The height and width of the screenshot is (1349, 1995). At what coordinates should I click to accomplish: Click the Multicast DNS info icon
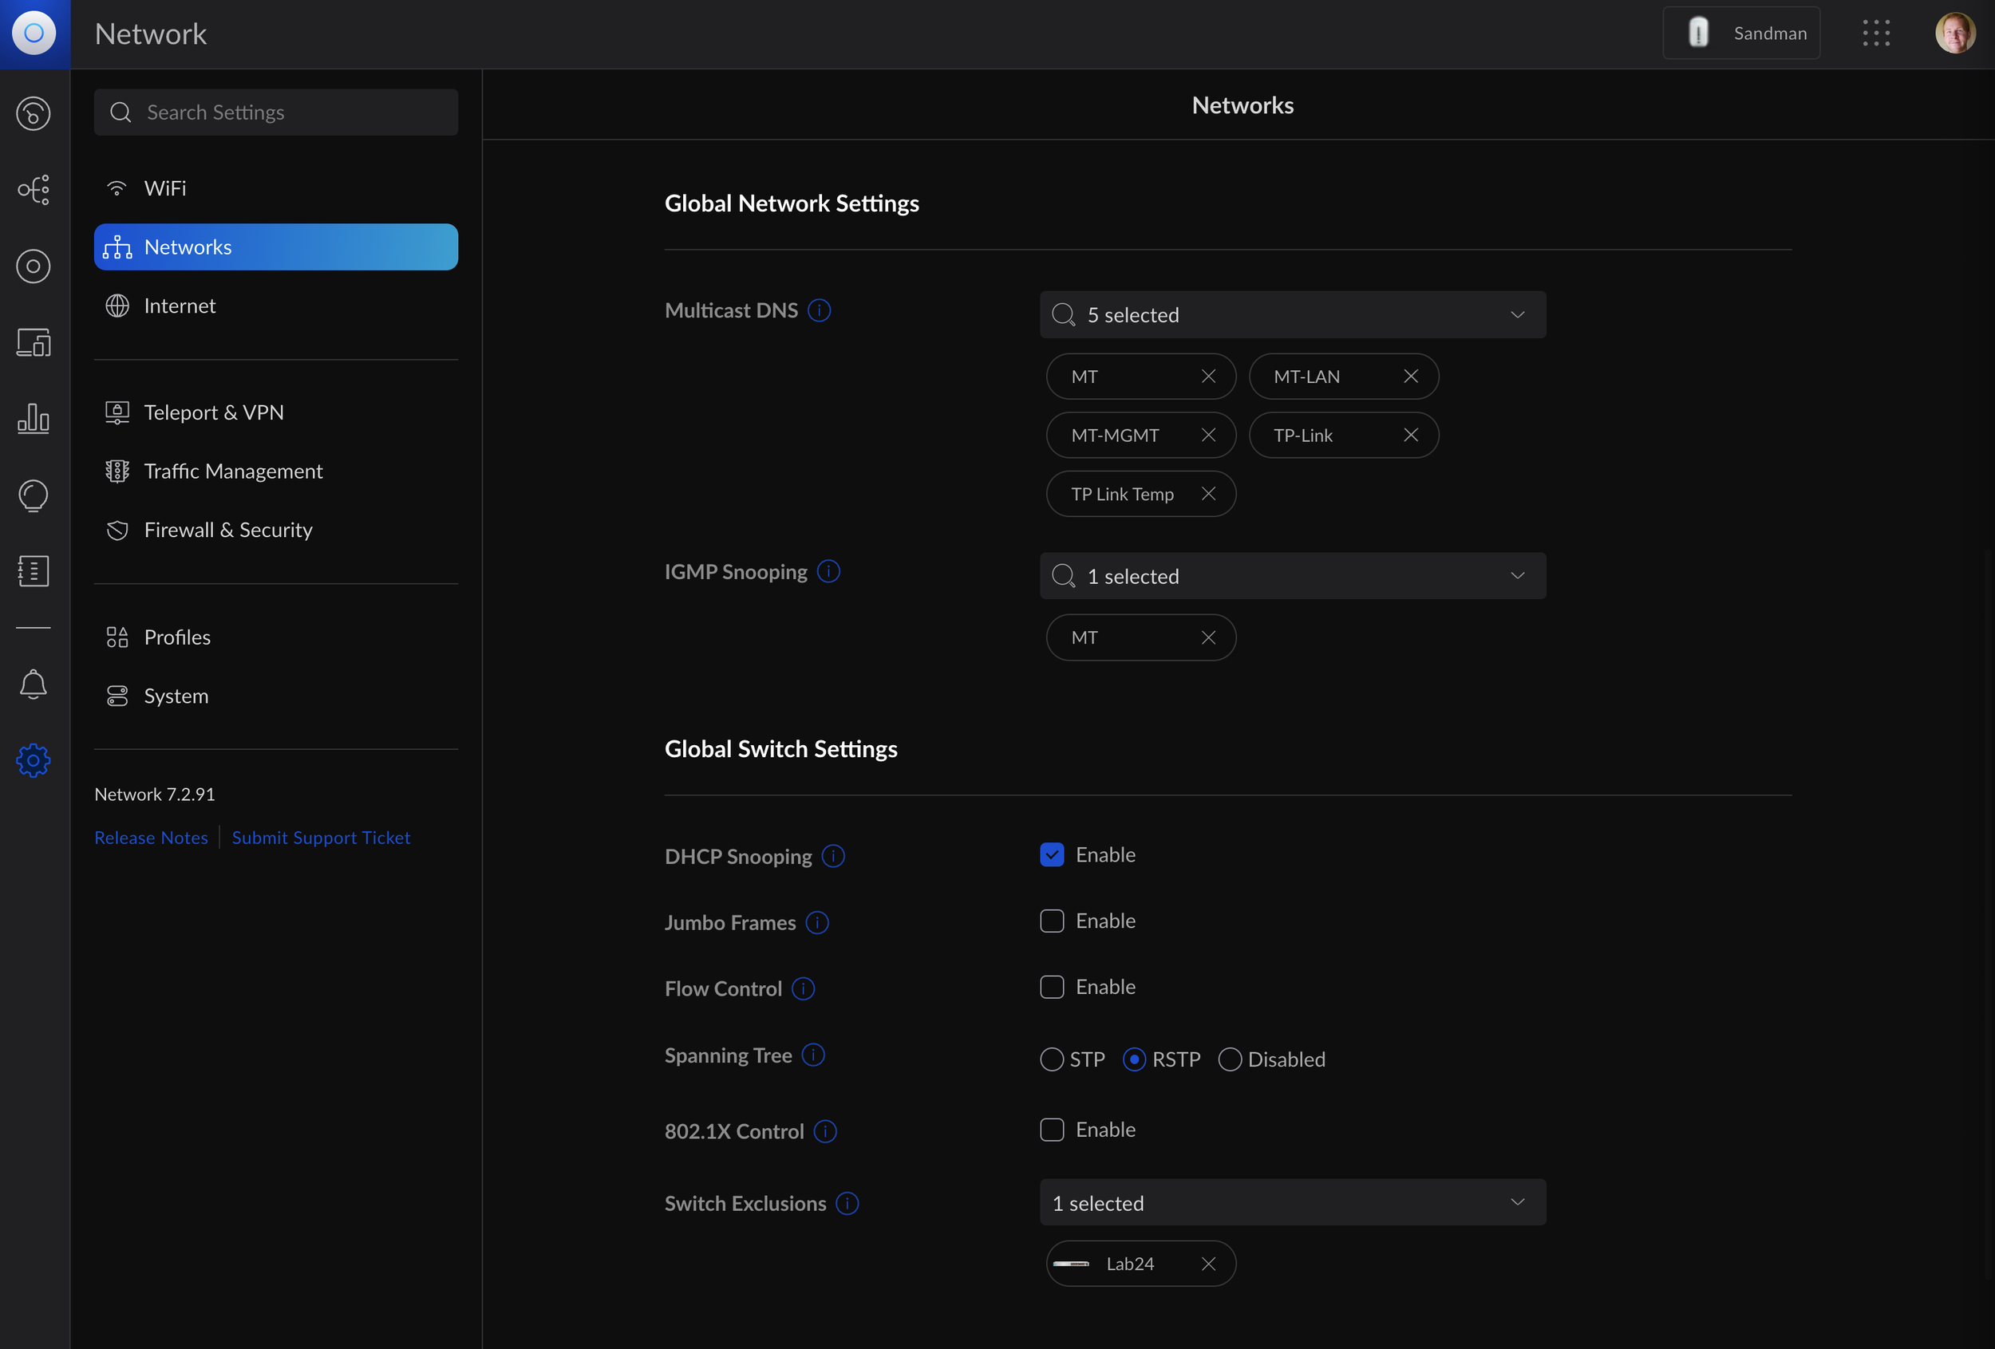(819, 310)
